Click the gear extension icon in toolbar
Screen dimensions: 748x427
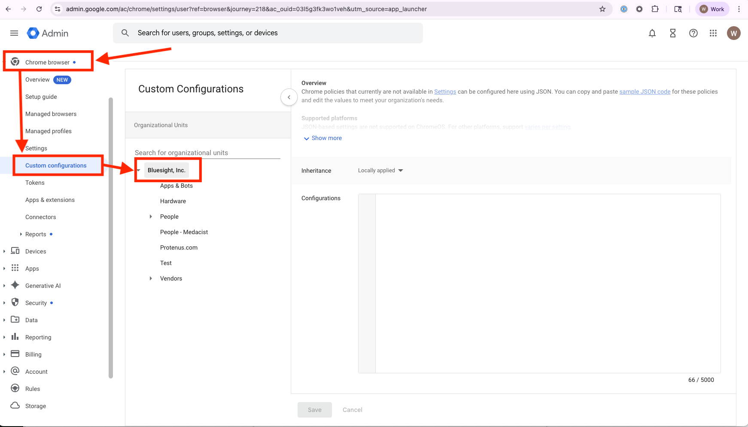point(639,9)
